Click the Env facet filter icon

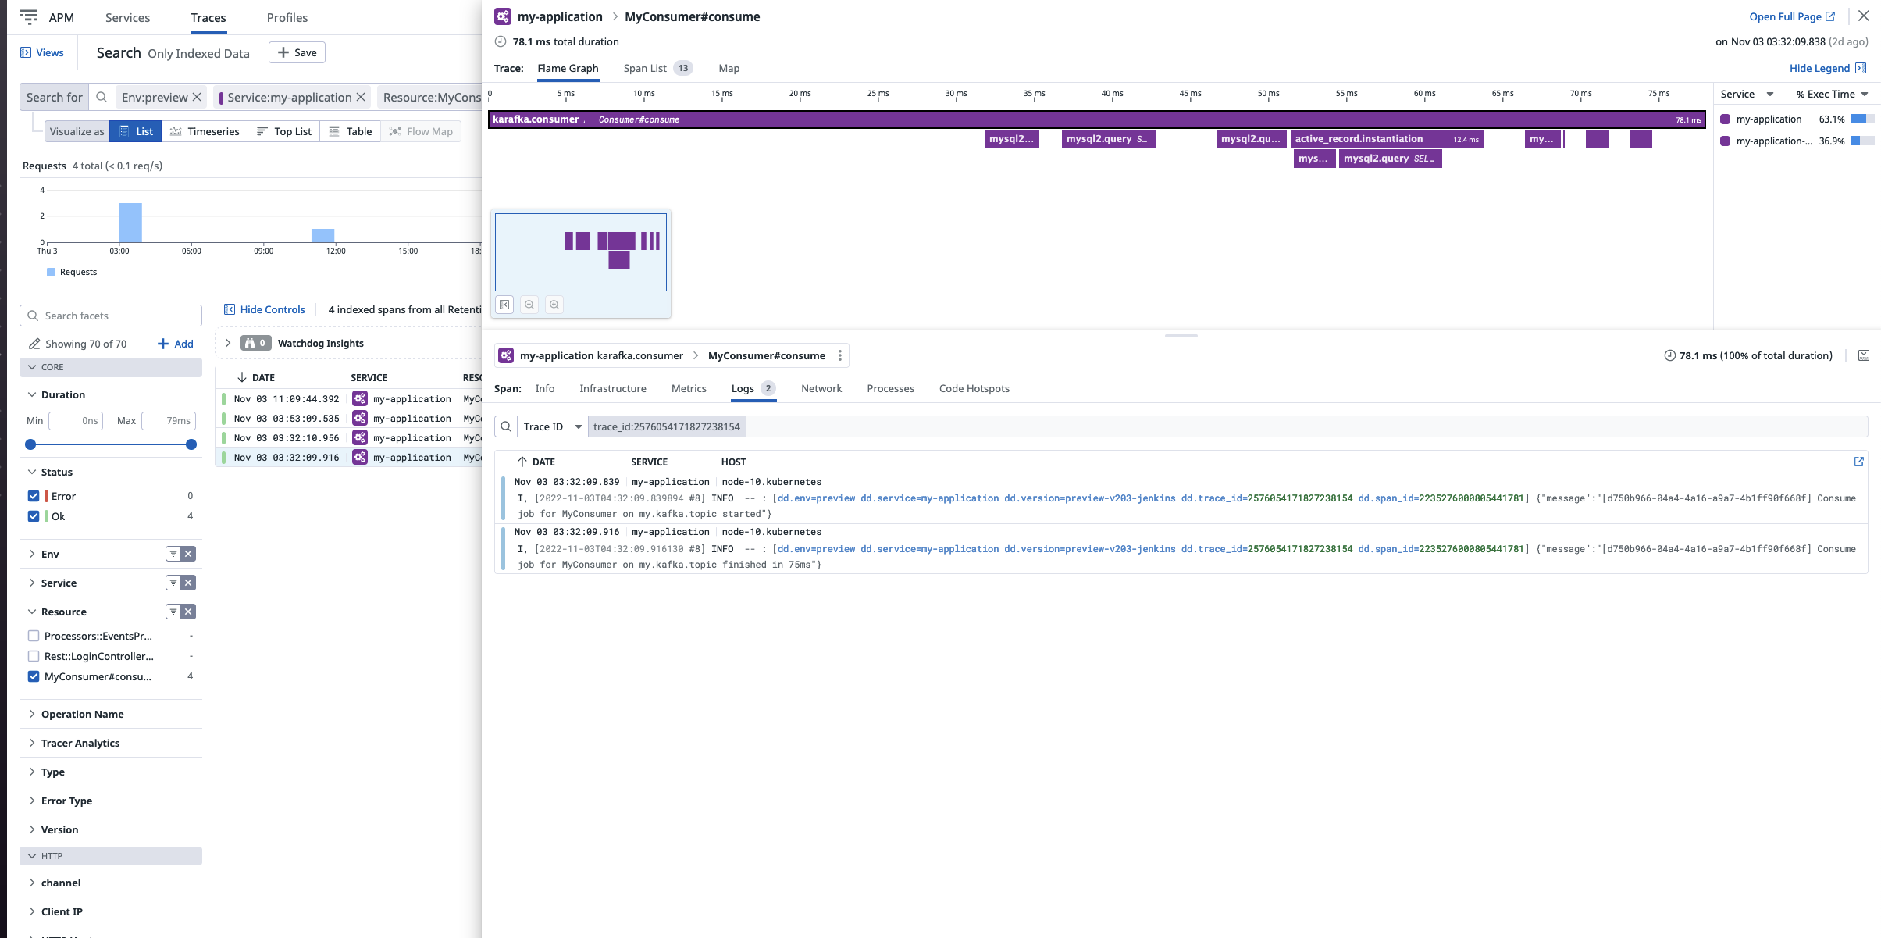point(173,554)
